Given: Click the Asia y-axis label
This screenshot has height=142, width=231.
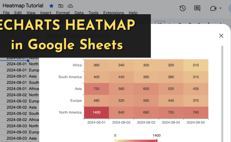Looking at the screenshot, I should tap(78, 89).
